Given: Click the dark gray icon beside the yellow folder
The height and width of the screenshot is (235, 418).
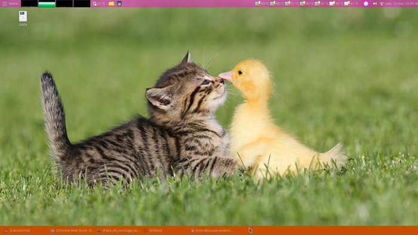Looking at the screenshot, I should [119, 4].
